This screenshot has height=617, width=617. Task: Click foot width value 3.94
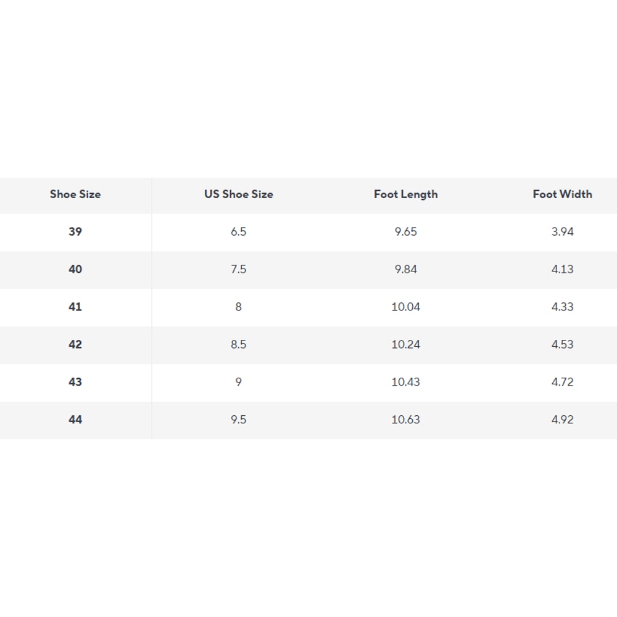pos(562,232)
